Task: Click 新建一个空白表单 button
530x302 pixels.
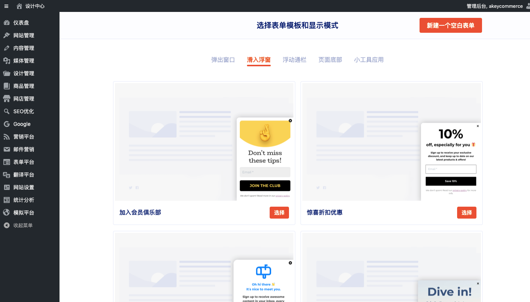Action: [x=451, y=25]
